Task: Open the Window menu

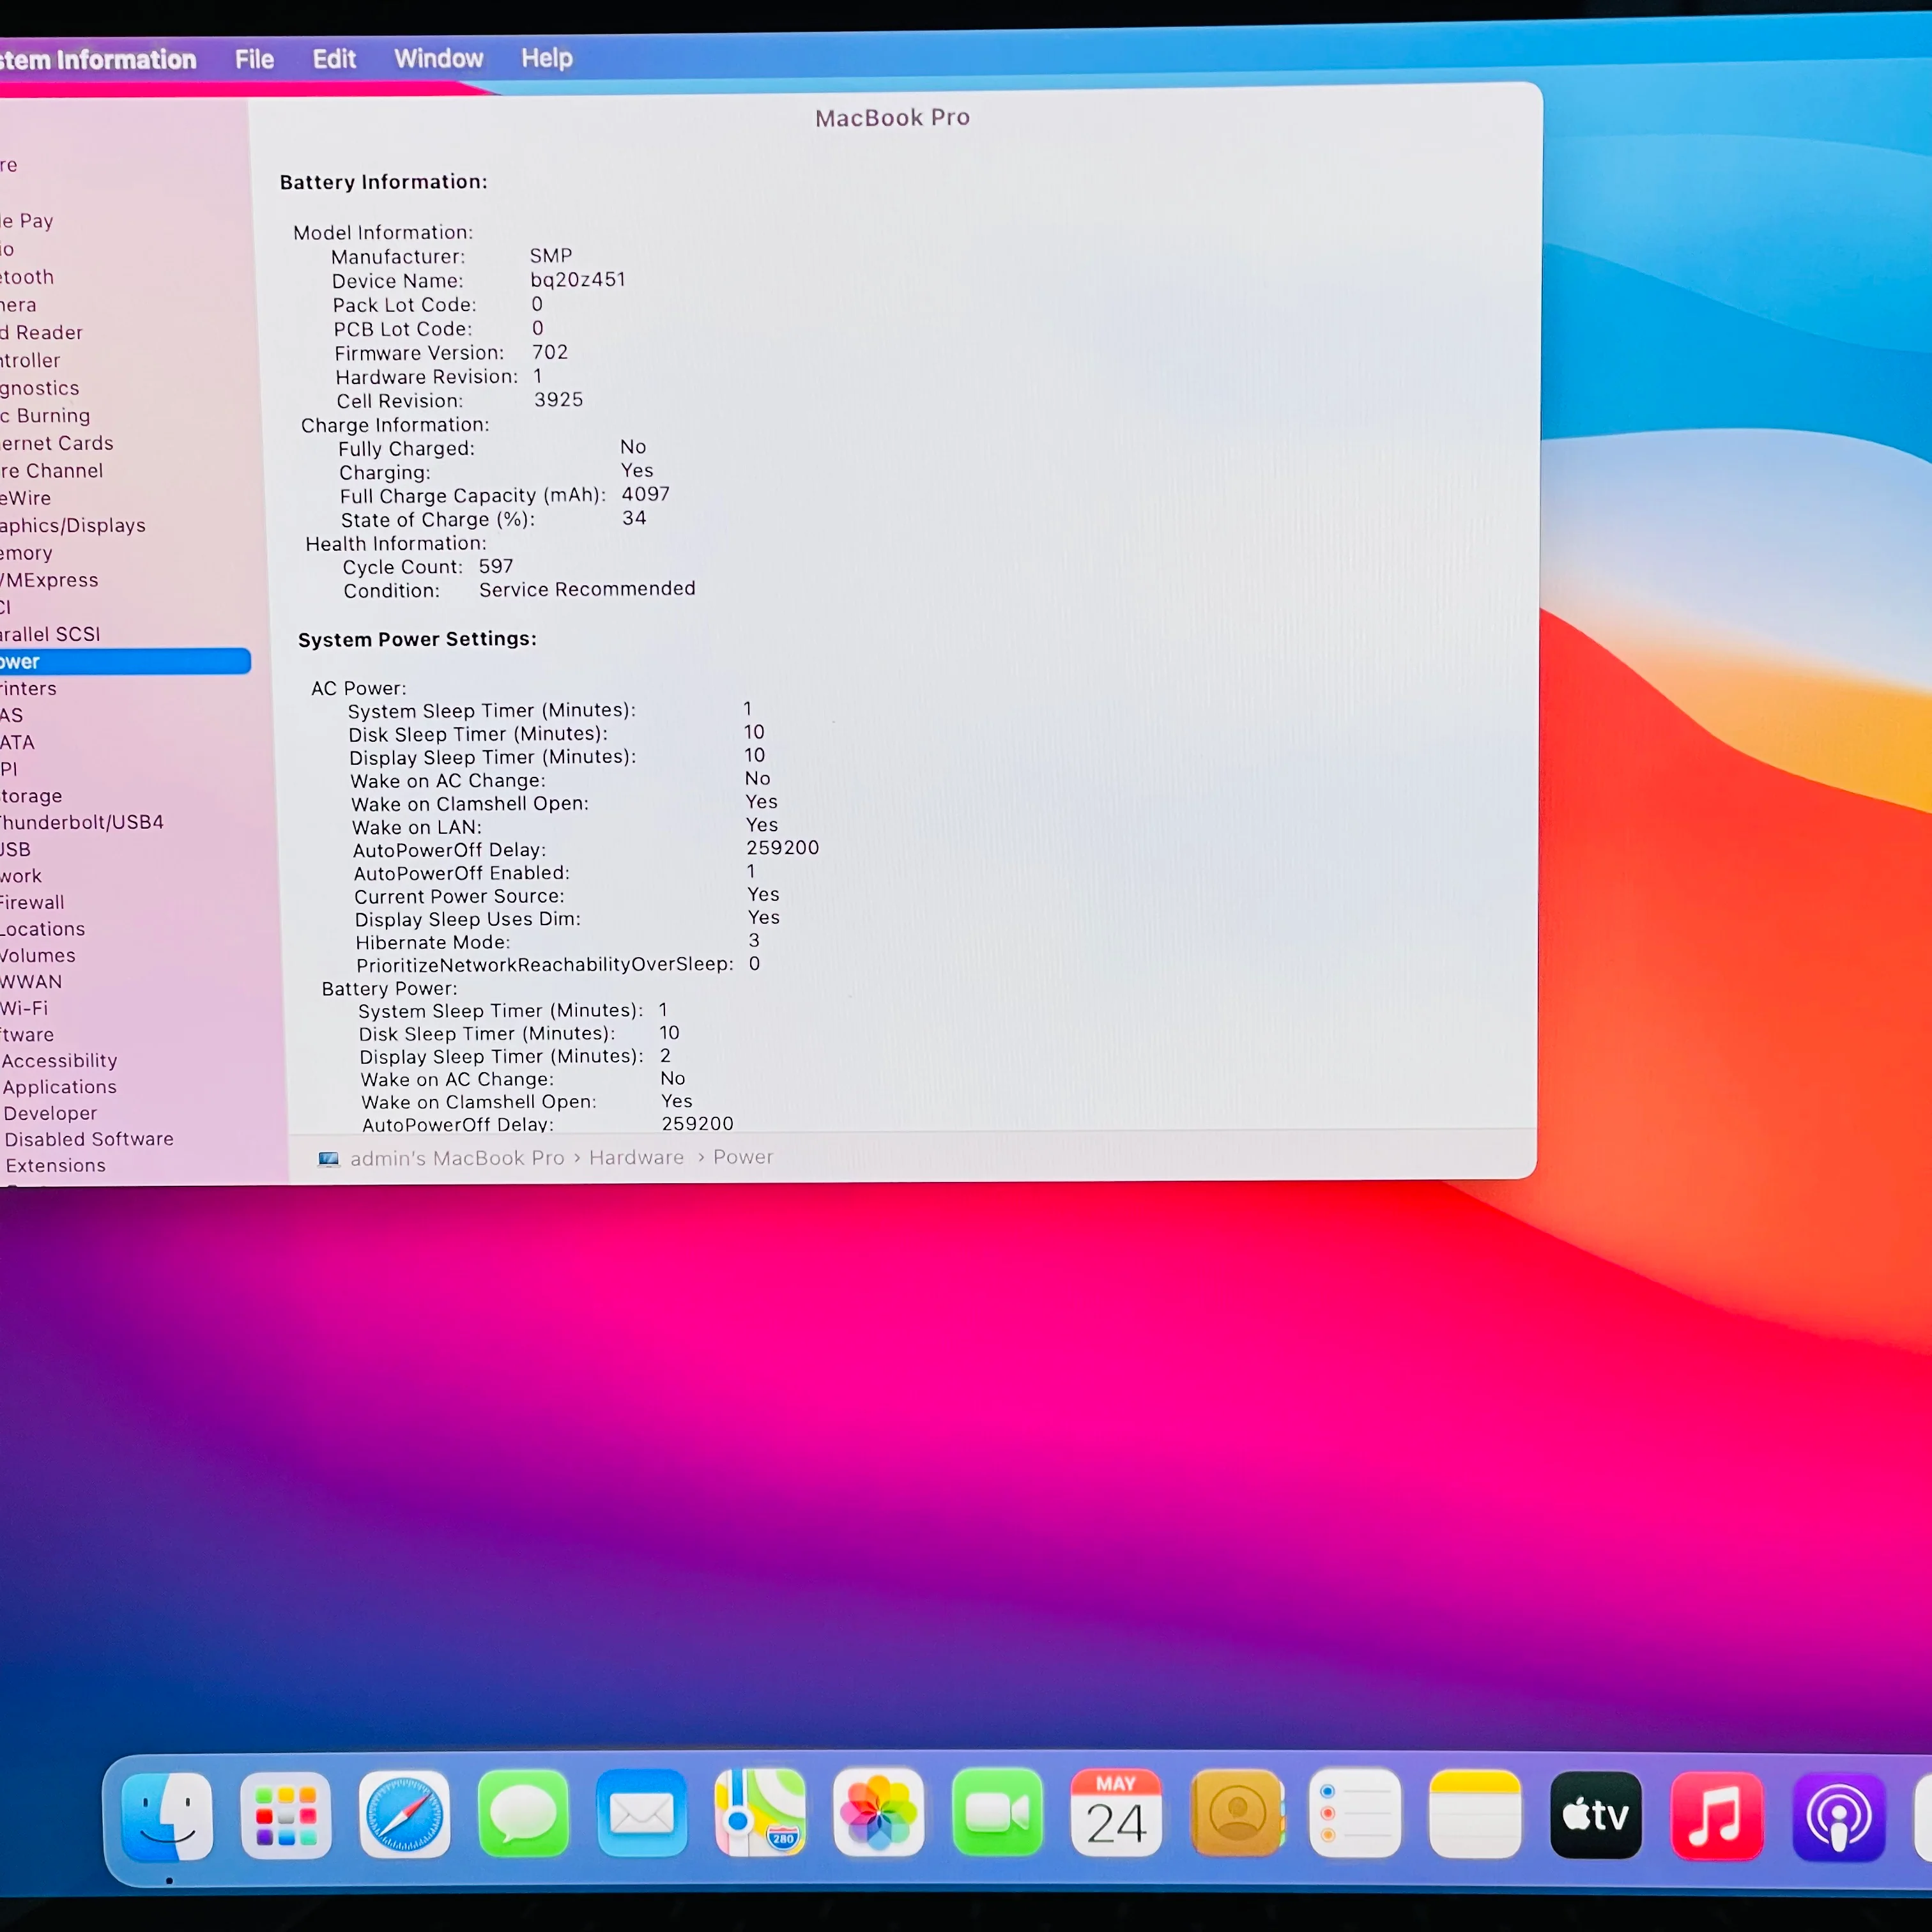Action: tap(438, 59)
